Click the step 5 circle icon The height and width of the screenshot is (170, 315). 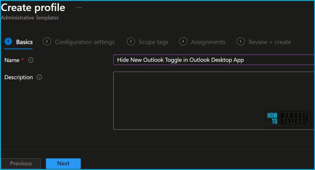pos(241,41)
